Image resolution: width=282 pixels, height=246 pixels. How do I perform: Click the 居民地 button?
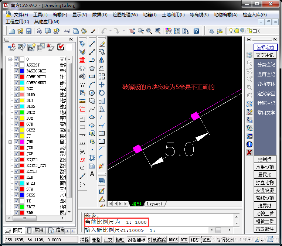click(x=265, y=175)
